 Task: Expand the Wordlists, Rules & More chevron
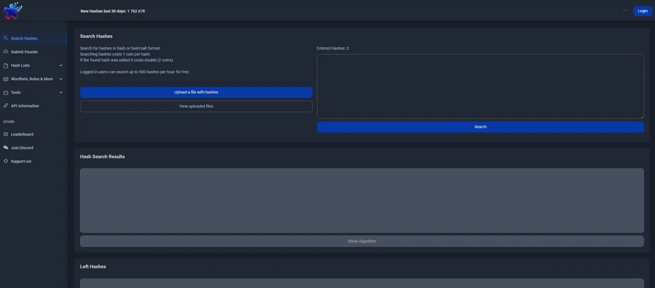[61, 79]
